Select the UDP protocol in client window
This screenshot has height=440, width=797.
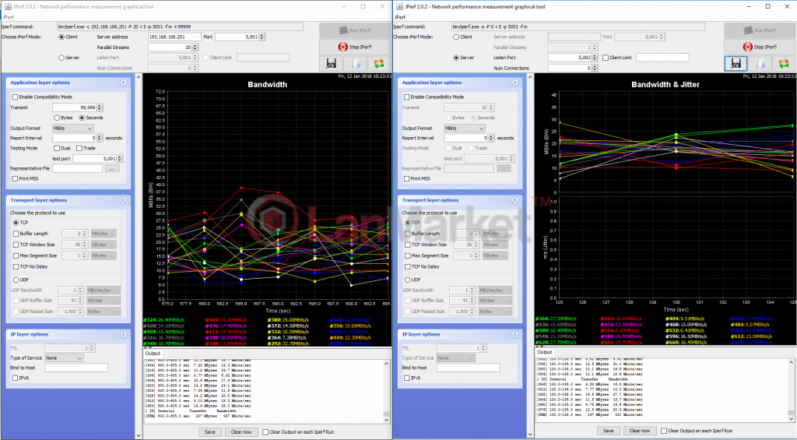[x=16, y=280]
